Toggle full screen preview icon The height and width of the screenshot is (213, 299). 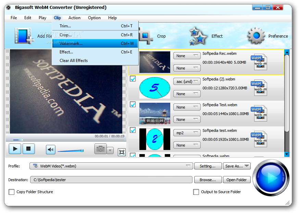point(122,152)
